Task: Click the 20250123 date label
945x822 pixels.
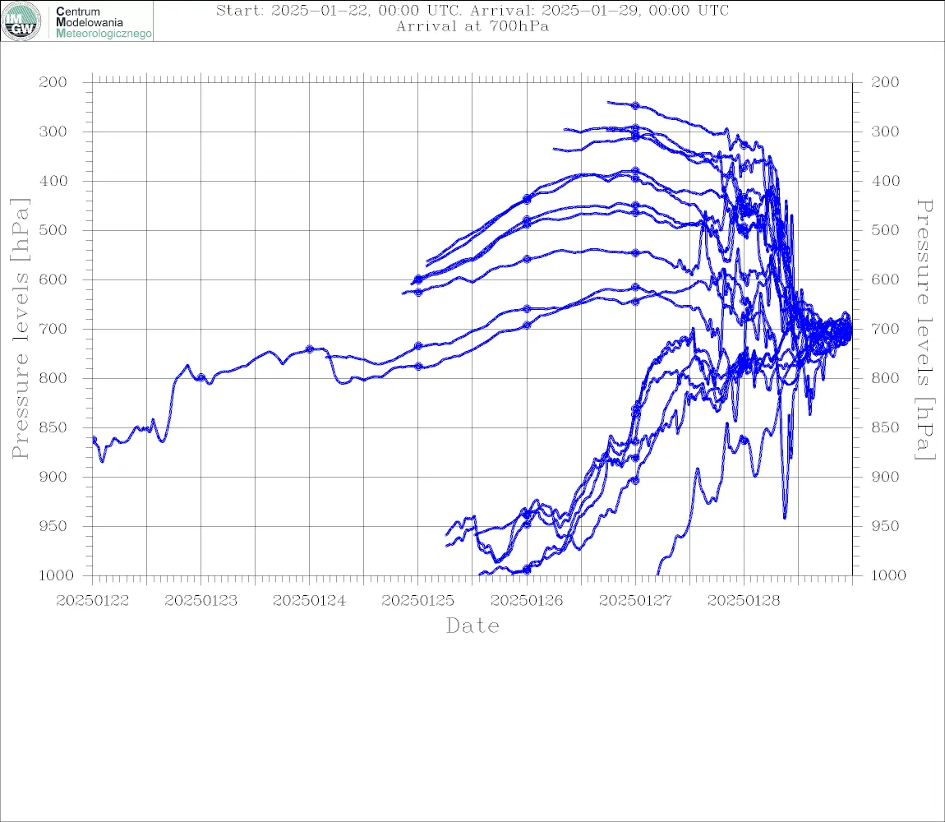Action: (201, 601)
